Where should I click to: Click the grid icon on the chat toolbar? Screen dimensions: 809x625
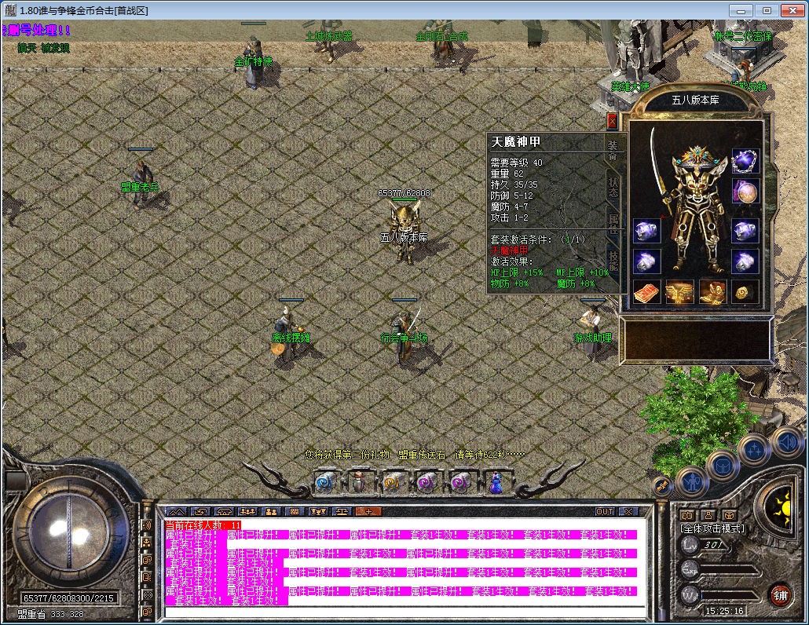[295, 512]
